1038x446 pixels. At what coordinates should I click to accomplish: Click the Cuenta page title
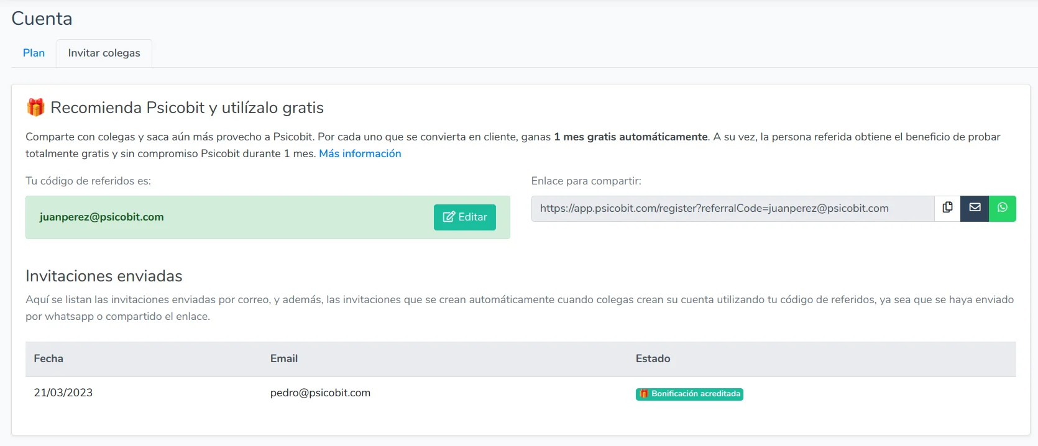coord(42,19)
